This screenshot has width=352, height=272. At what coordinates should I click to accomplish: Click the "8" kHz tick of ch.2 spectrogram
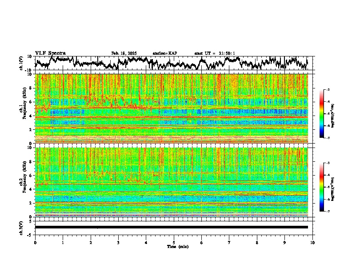(x=31, y=162)
